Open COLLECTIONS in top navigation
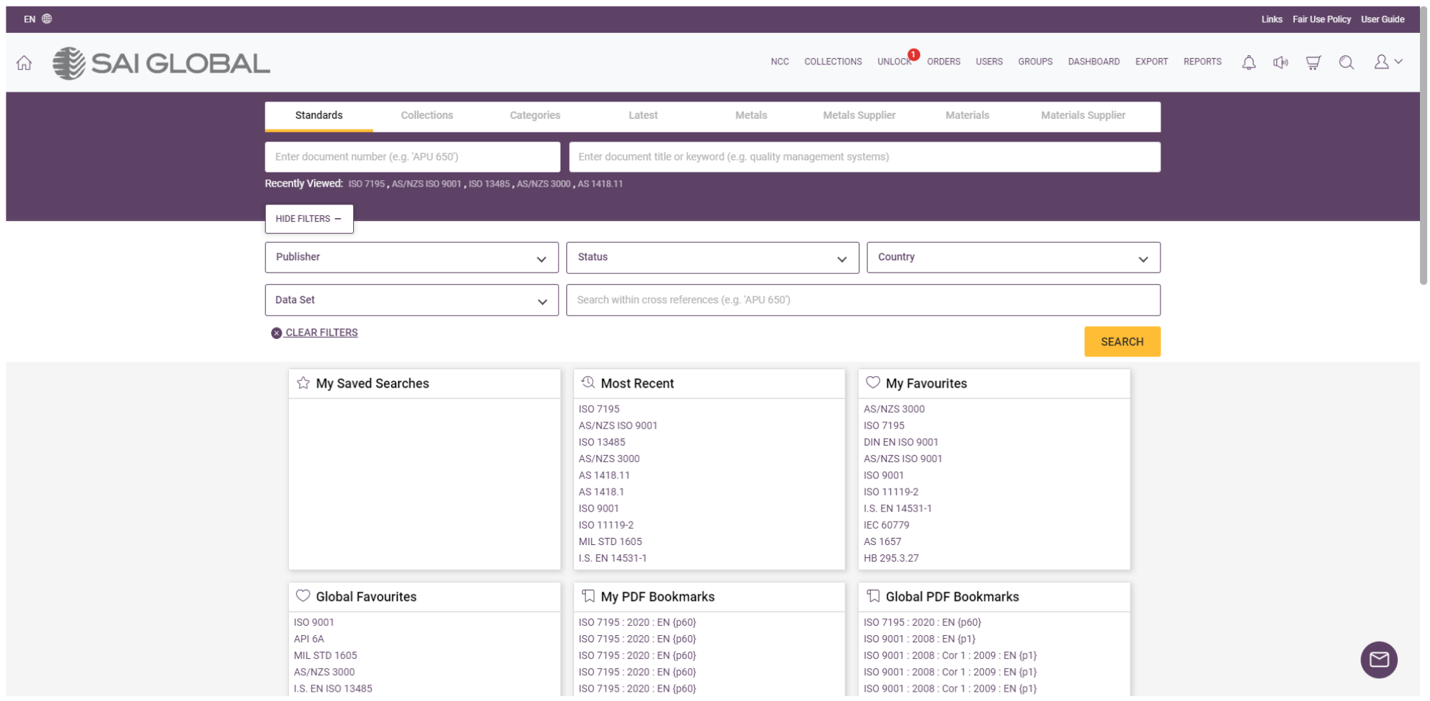 833,62
